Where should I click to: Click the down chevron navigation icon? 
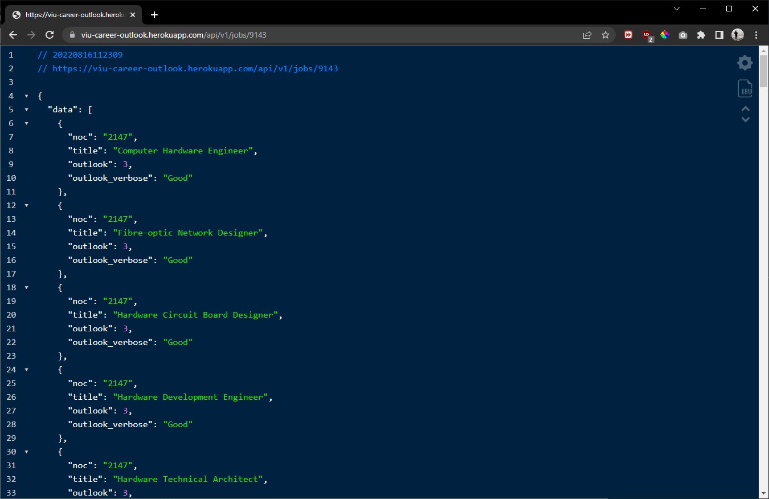[x=745, y=119]
